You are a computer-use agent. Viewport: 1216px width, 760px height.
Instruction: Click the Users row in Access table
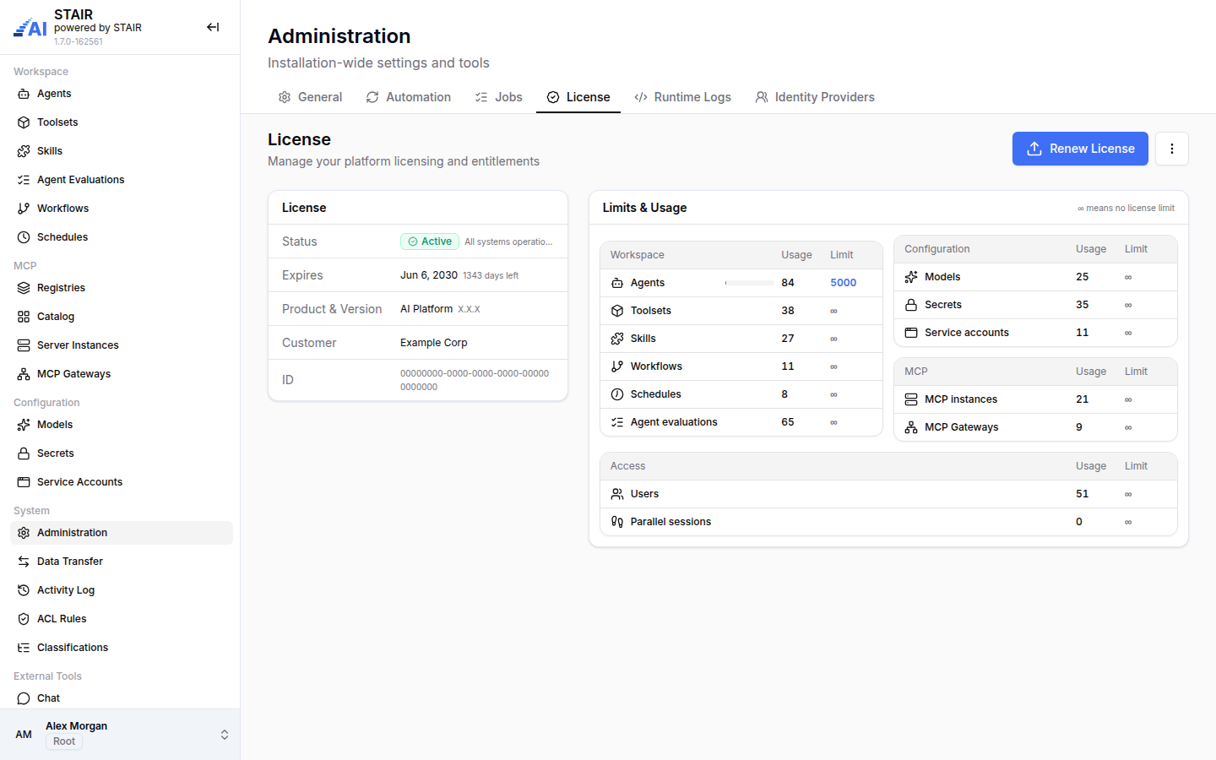pyautogui.click(x=888, y=494)
